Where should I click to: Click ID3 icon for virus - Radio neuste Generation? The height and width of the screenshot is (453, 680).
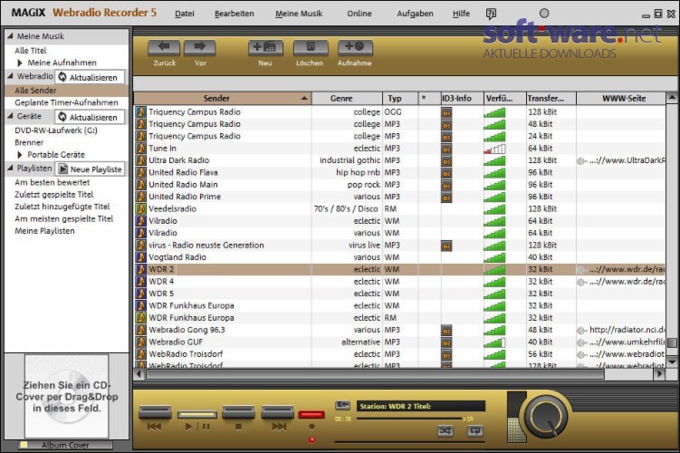point(446,246)
